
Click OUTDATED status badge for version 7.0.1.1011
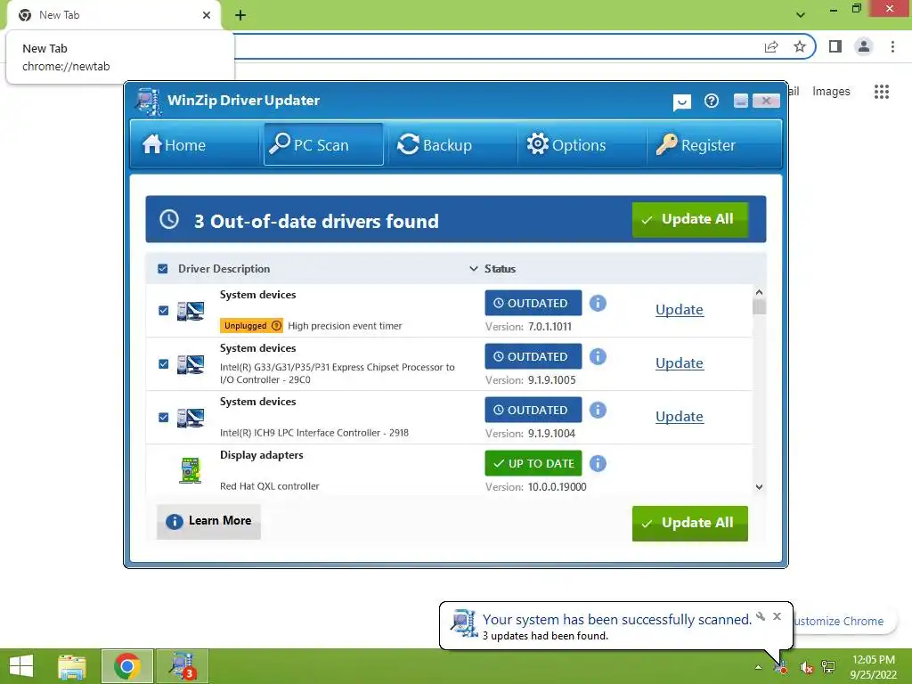(533, 303)
